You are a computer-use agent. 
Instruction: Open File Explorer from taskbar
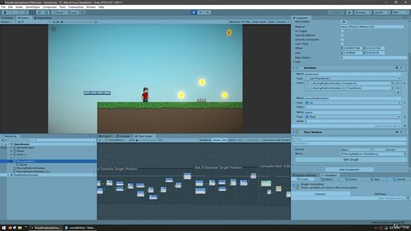coord(20,228)
